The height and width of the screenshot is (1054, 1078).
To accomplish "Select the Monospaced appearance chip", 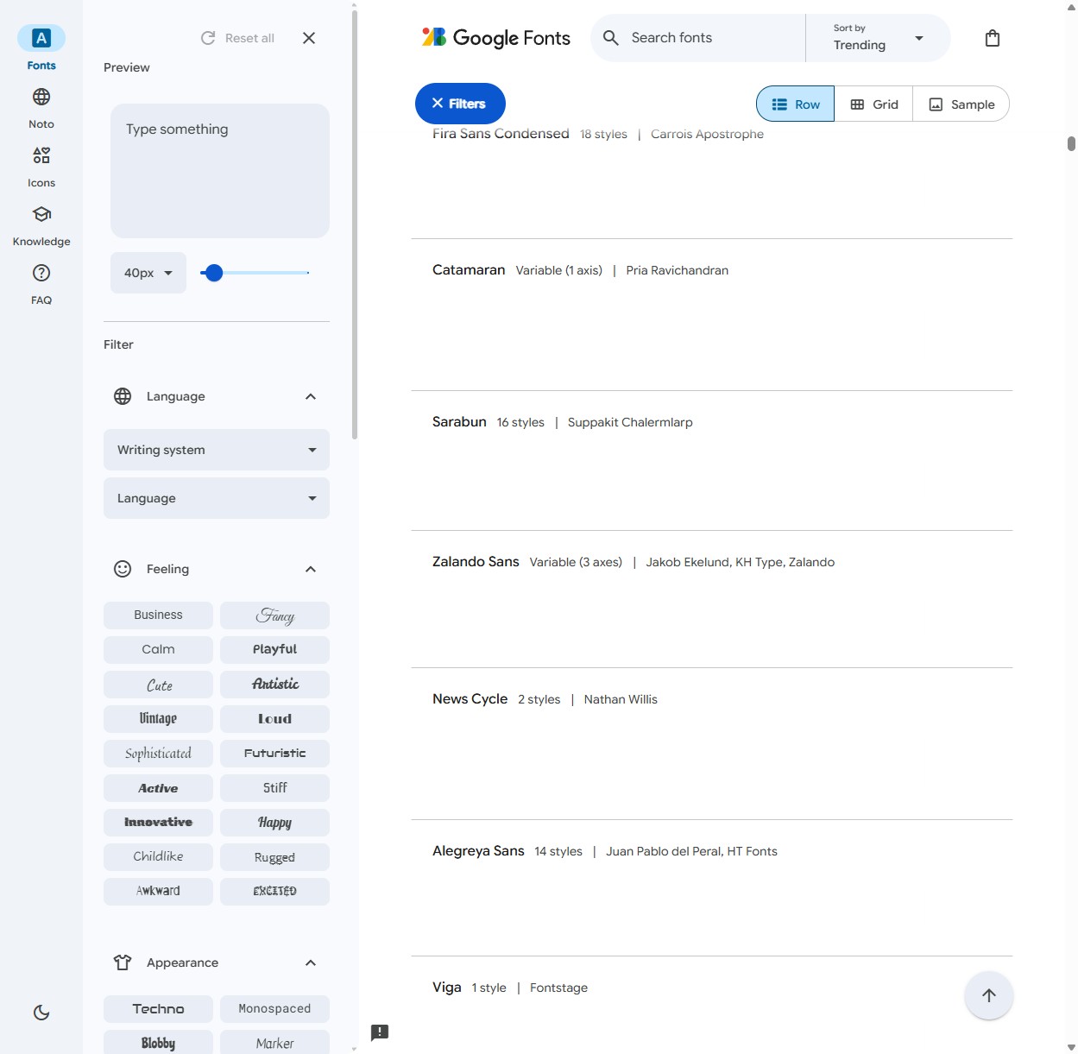I will coord(274,1009).
